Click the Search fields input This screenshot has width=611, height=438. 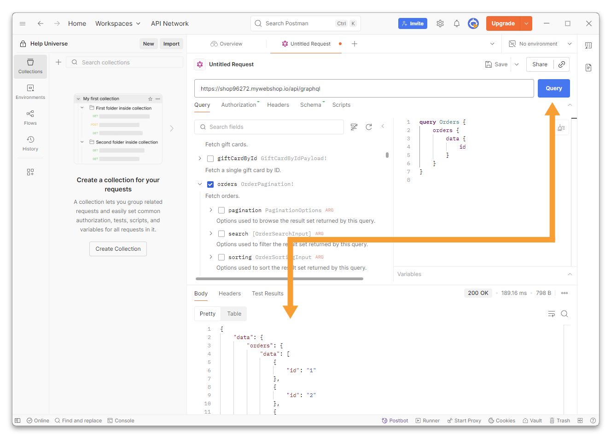tap(269, 127)
